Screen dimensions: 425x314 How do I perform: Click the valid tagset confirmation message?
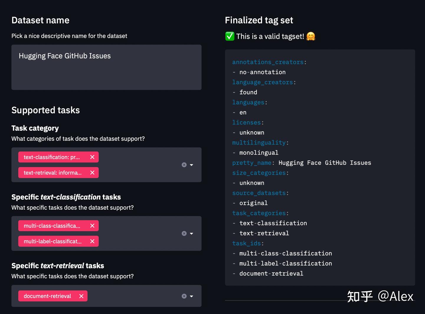[270, 36]
